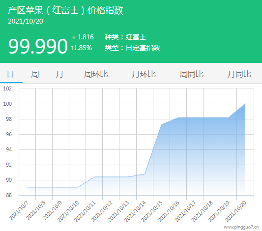Switch to the 周 weekly tab
The width and height of the screenshot is (262, 231).
click(35, 74)
